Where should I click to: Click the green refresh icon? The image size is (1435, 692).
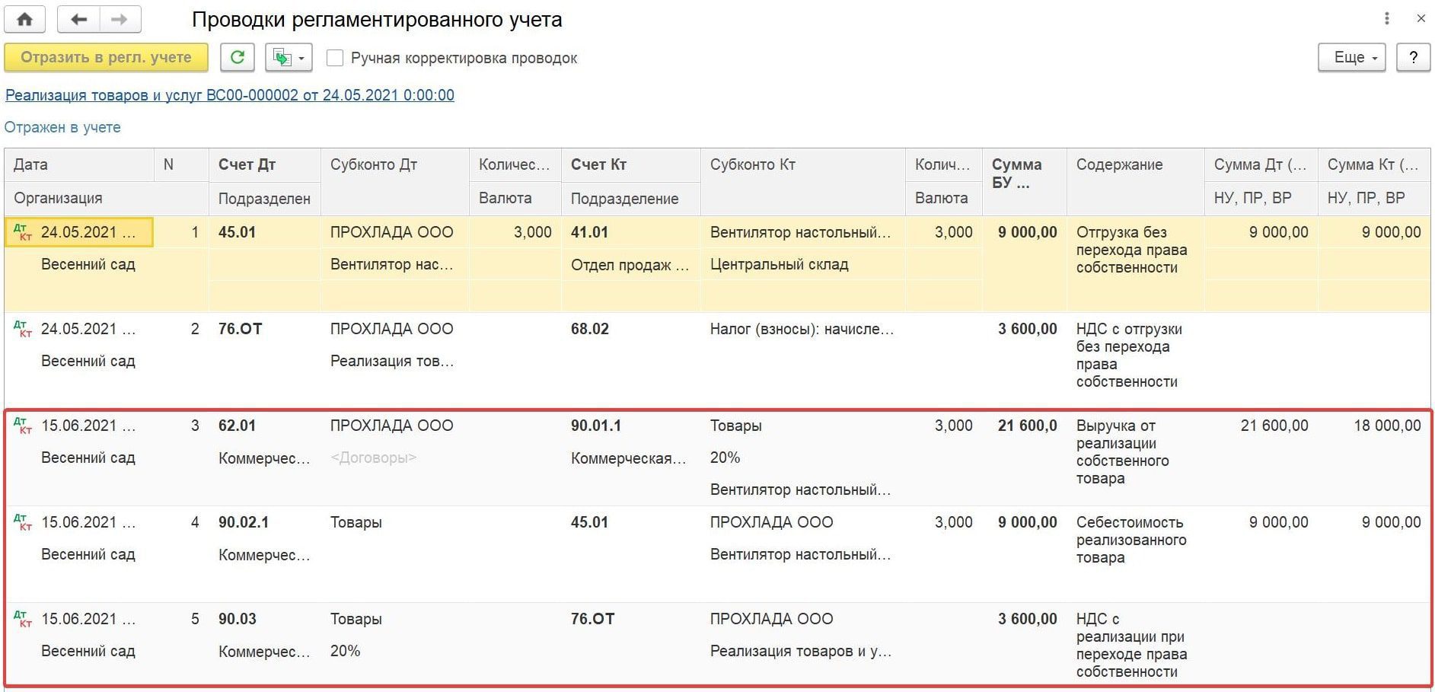click(238, 58)
